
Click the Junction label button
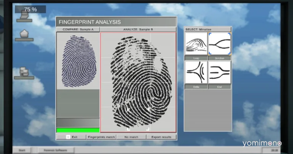(x=219, y=58)
